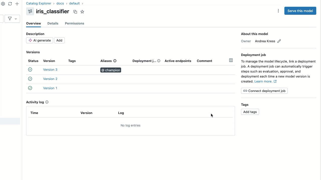Image resolution: width=321 pixels, height=180 pixels.
Task: Edit the model owner with the pencil icon
Action: [x=279, y=41]
